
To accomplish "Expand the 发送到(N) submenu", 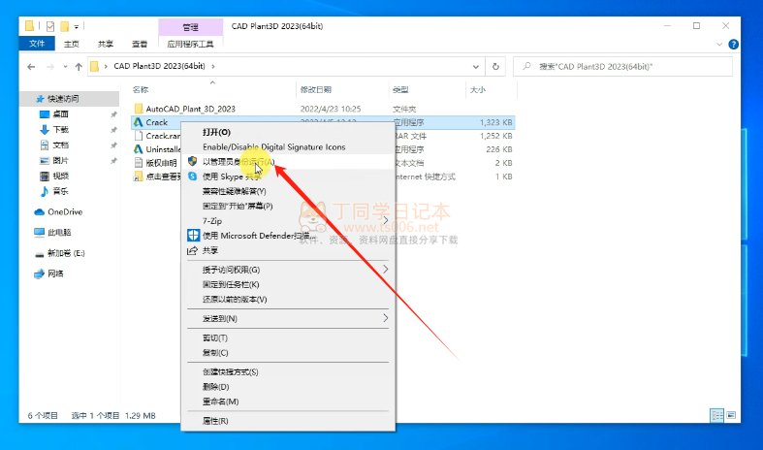I will tap(386, 318).
